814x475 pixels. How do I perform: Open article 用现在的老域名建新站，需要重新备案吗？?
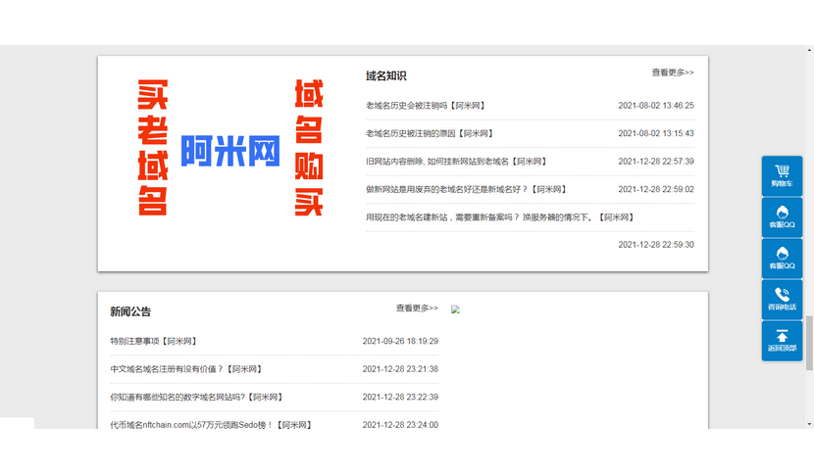(x=500, y=217)
